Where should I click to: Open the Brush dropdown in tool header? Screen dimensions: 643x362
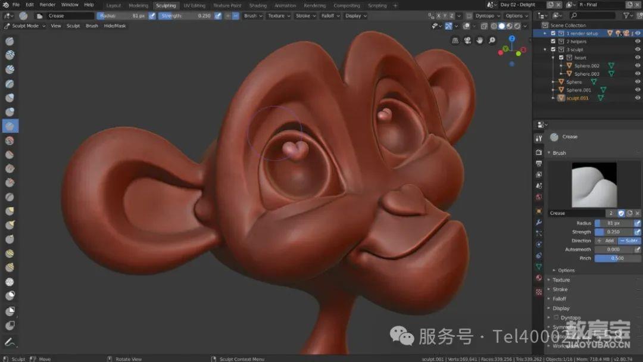tap(253, 16)
